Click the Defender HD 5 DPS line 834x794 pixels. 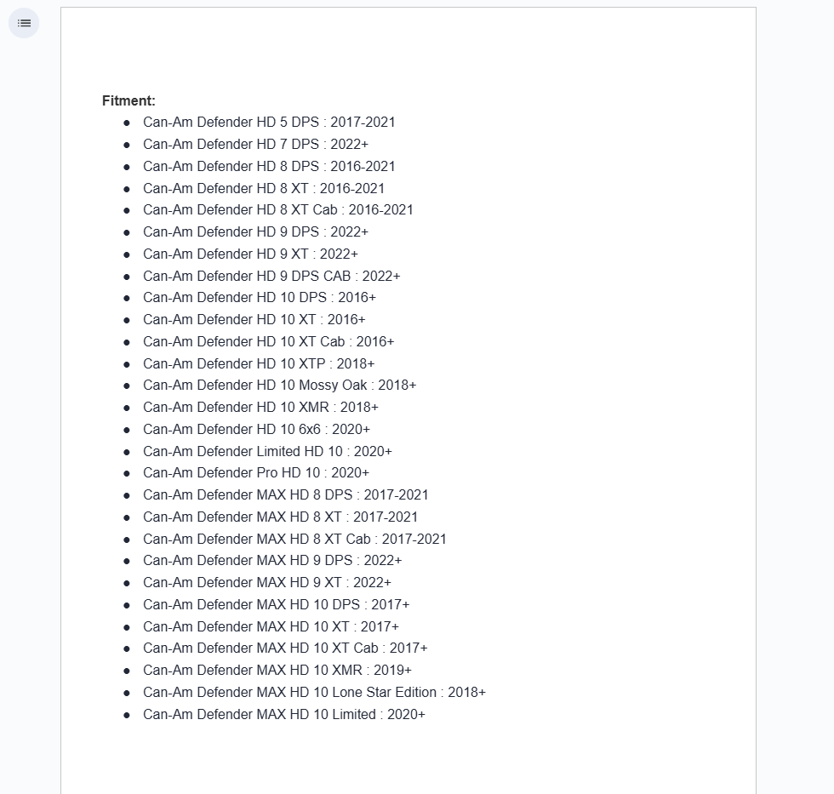click(x=269, y=123)
